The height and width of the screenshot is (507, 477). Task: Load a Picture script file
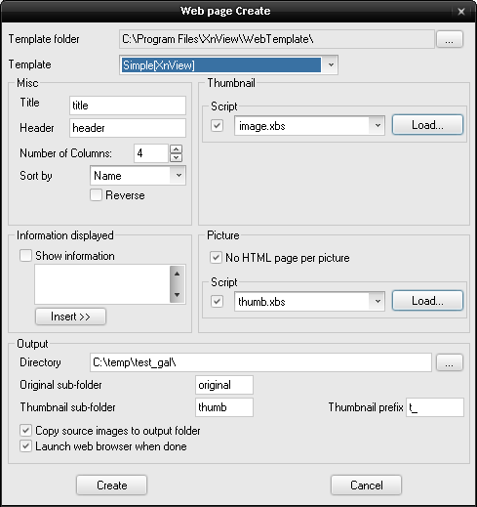[x=427, y=301]
